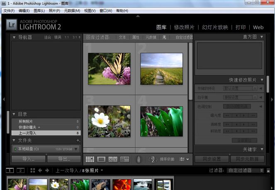
Task: Add a folder with plus icon
Action: 78,140
